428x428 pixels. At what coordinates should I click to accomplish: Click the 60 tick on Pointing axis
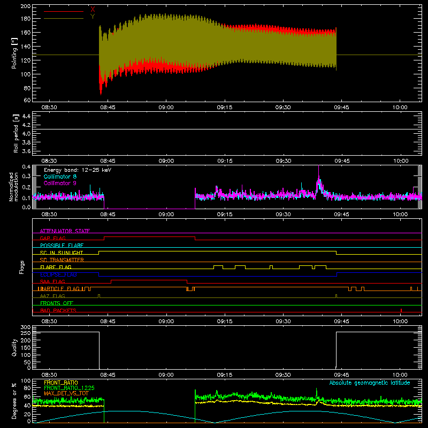click(27, 100)
